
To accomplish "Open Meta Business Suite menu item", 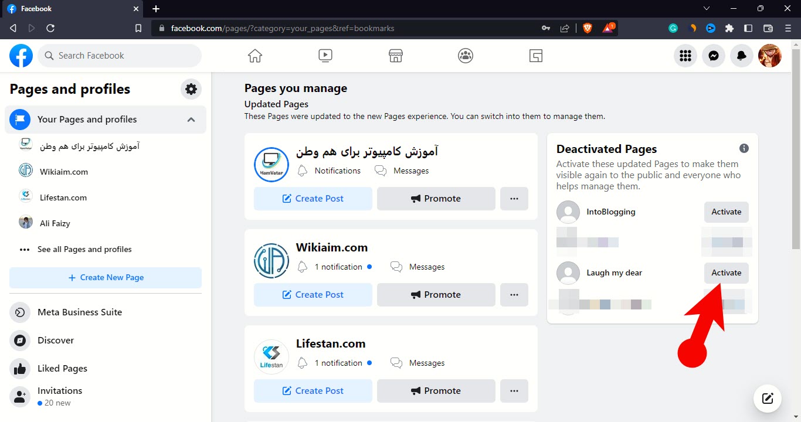I will 80,312.
